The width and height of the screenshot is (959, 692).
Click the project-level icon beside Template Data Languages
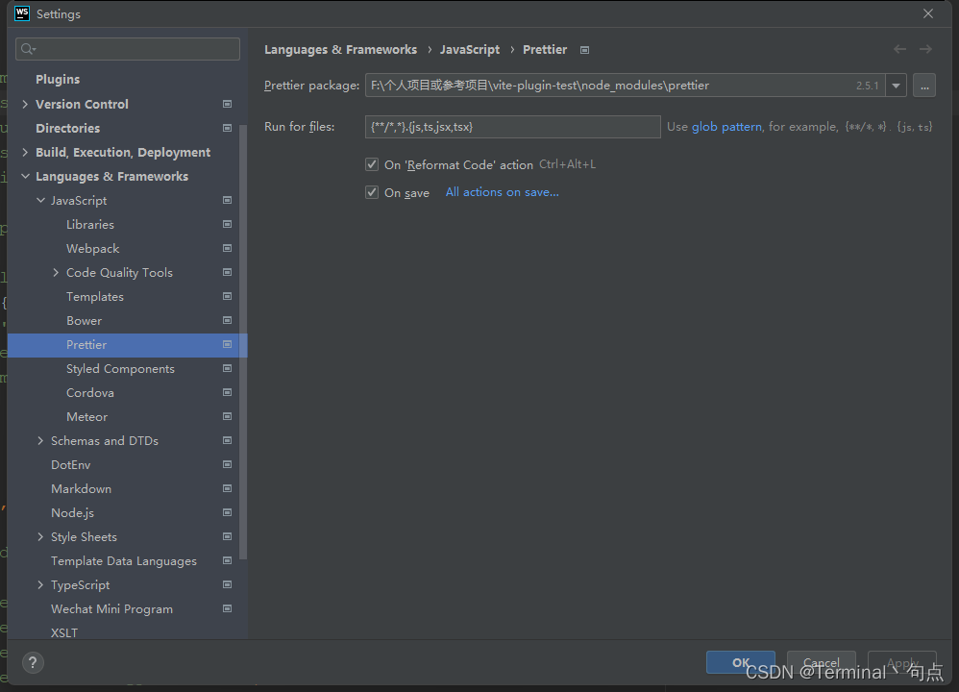(227, 560)
